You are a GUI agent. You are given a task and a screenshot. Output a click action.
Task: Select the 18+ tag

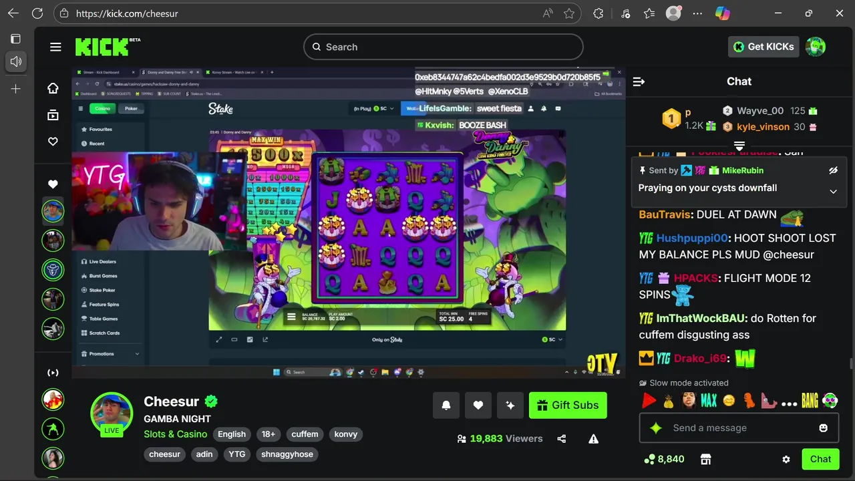coord(269,434)
